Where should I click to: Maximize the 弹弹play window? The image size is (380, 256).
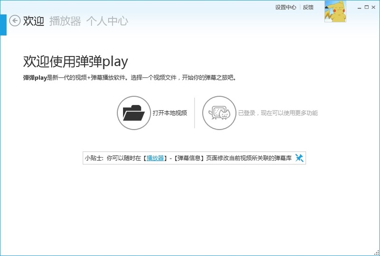(x=367, y=7)
